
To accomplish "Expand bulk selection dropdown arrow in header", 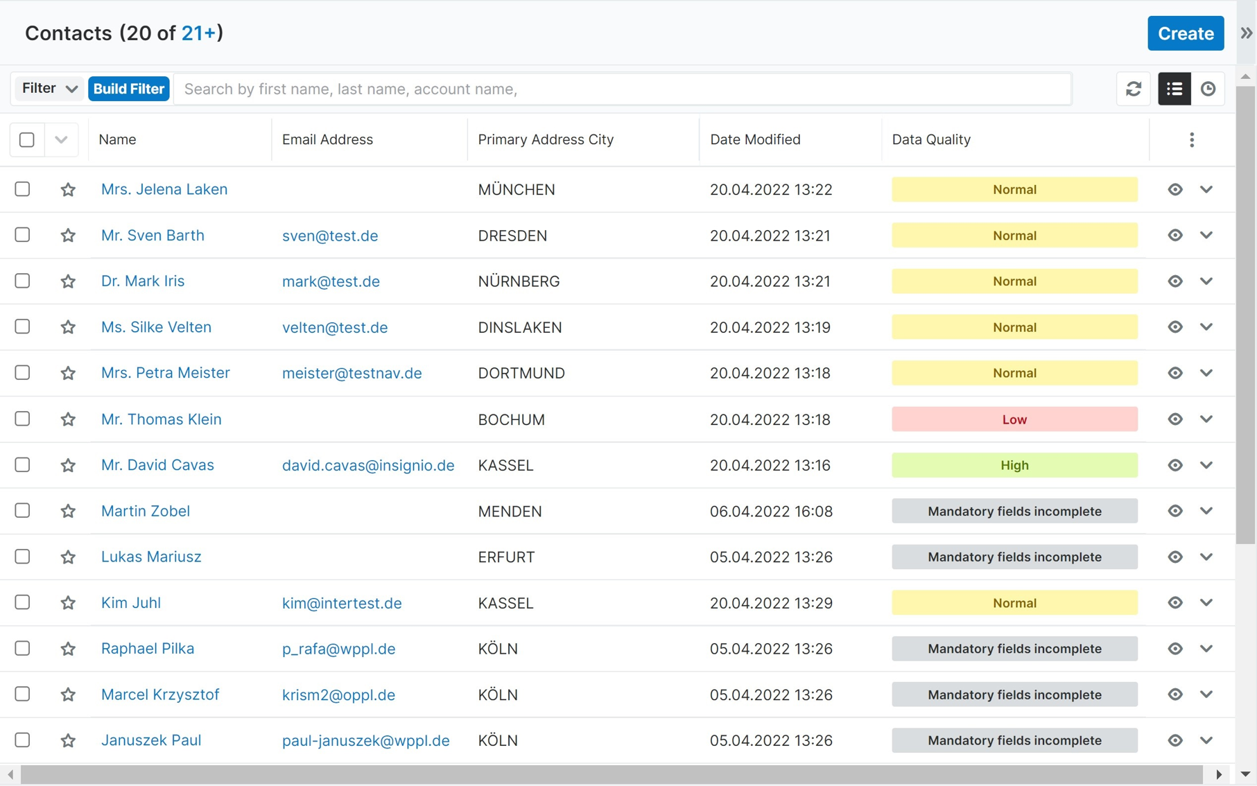I will coord(61,140).
